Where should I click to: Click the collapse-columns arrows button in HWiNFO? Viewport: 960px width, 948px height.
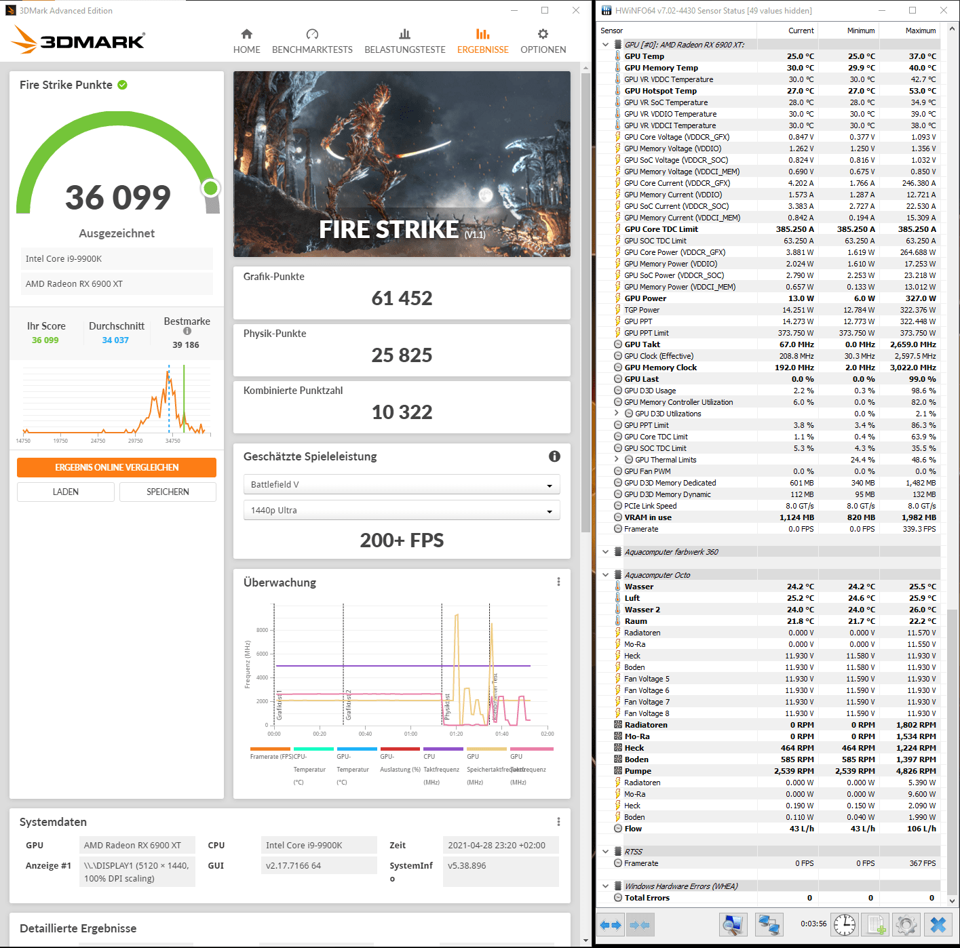639,924
